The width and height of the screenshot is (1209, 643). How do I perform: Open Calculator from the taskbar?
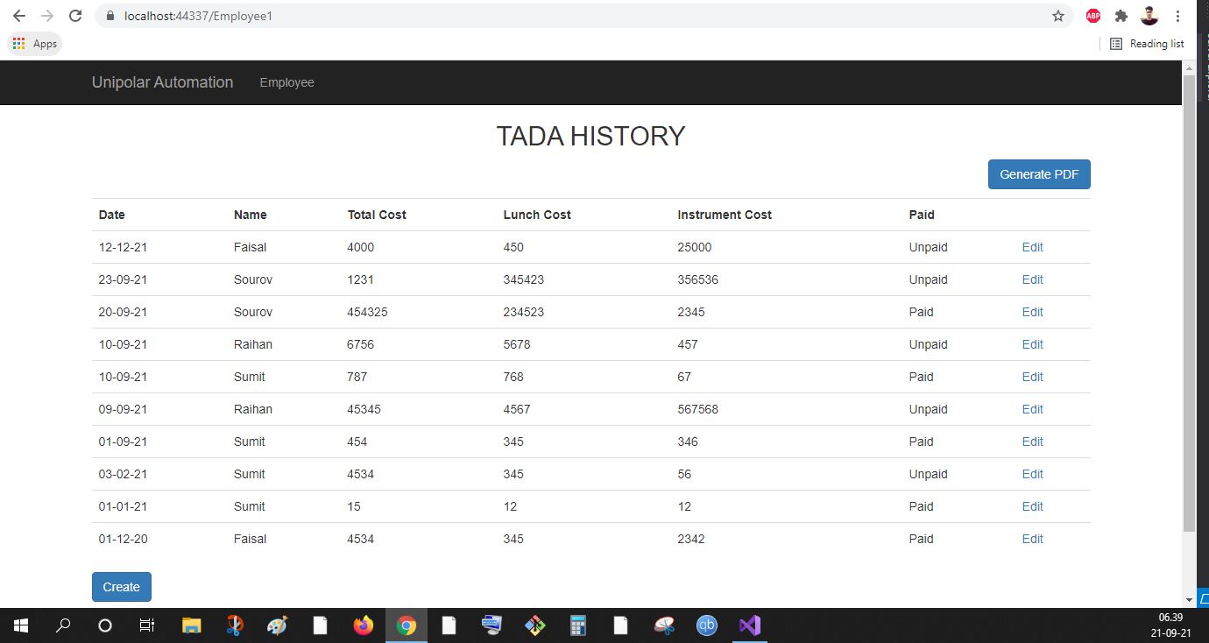[x=577, y=625]
